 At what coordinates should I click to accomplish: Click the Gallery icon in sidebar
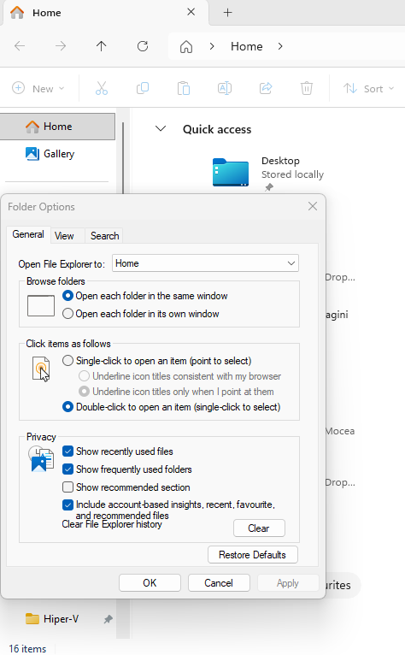click(32, 154)
